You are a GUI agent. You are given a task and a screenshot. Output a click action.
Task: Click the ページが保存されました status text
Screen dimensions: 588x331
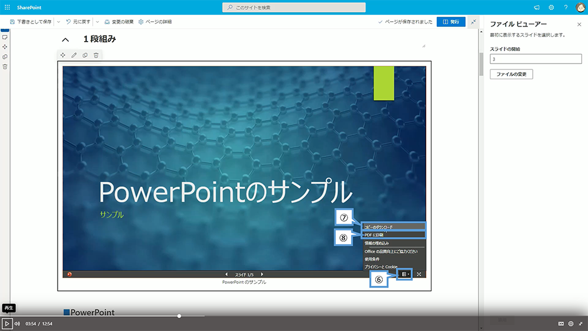point(409,22)
